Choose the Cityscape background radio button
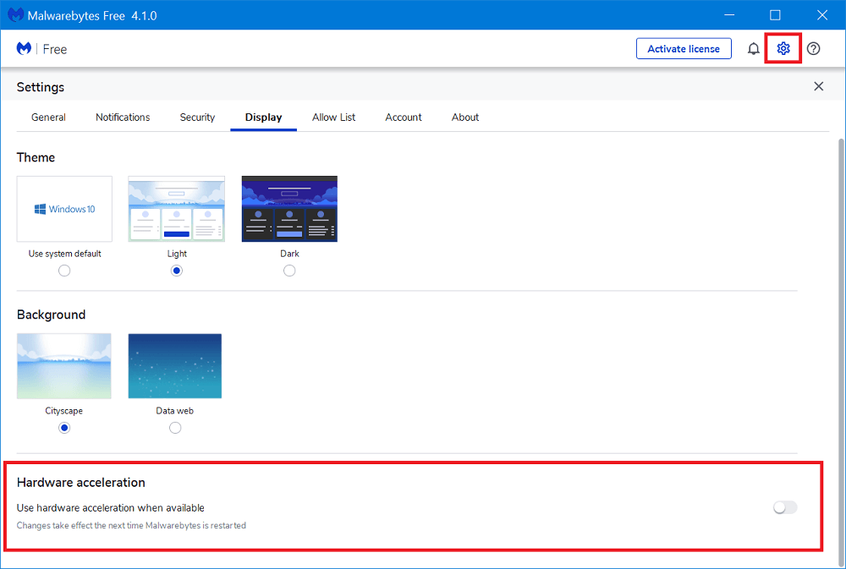846x569 pixels. point(64,428)
